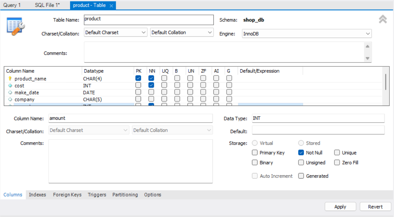Check PK for company row
The image size is (394, 217).
(138, 99)
